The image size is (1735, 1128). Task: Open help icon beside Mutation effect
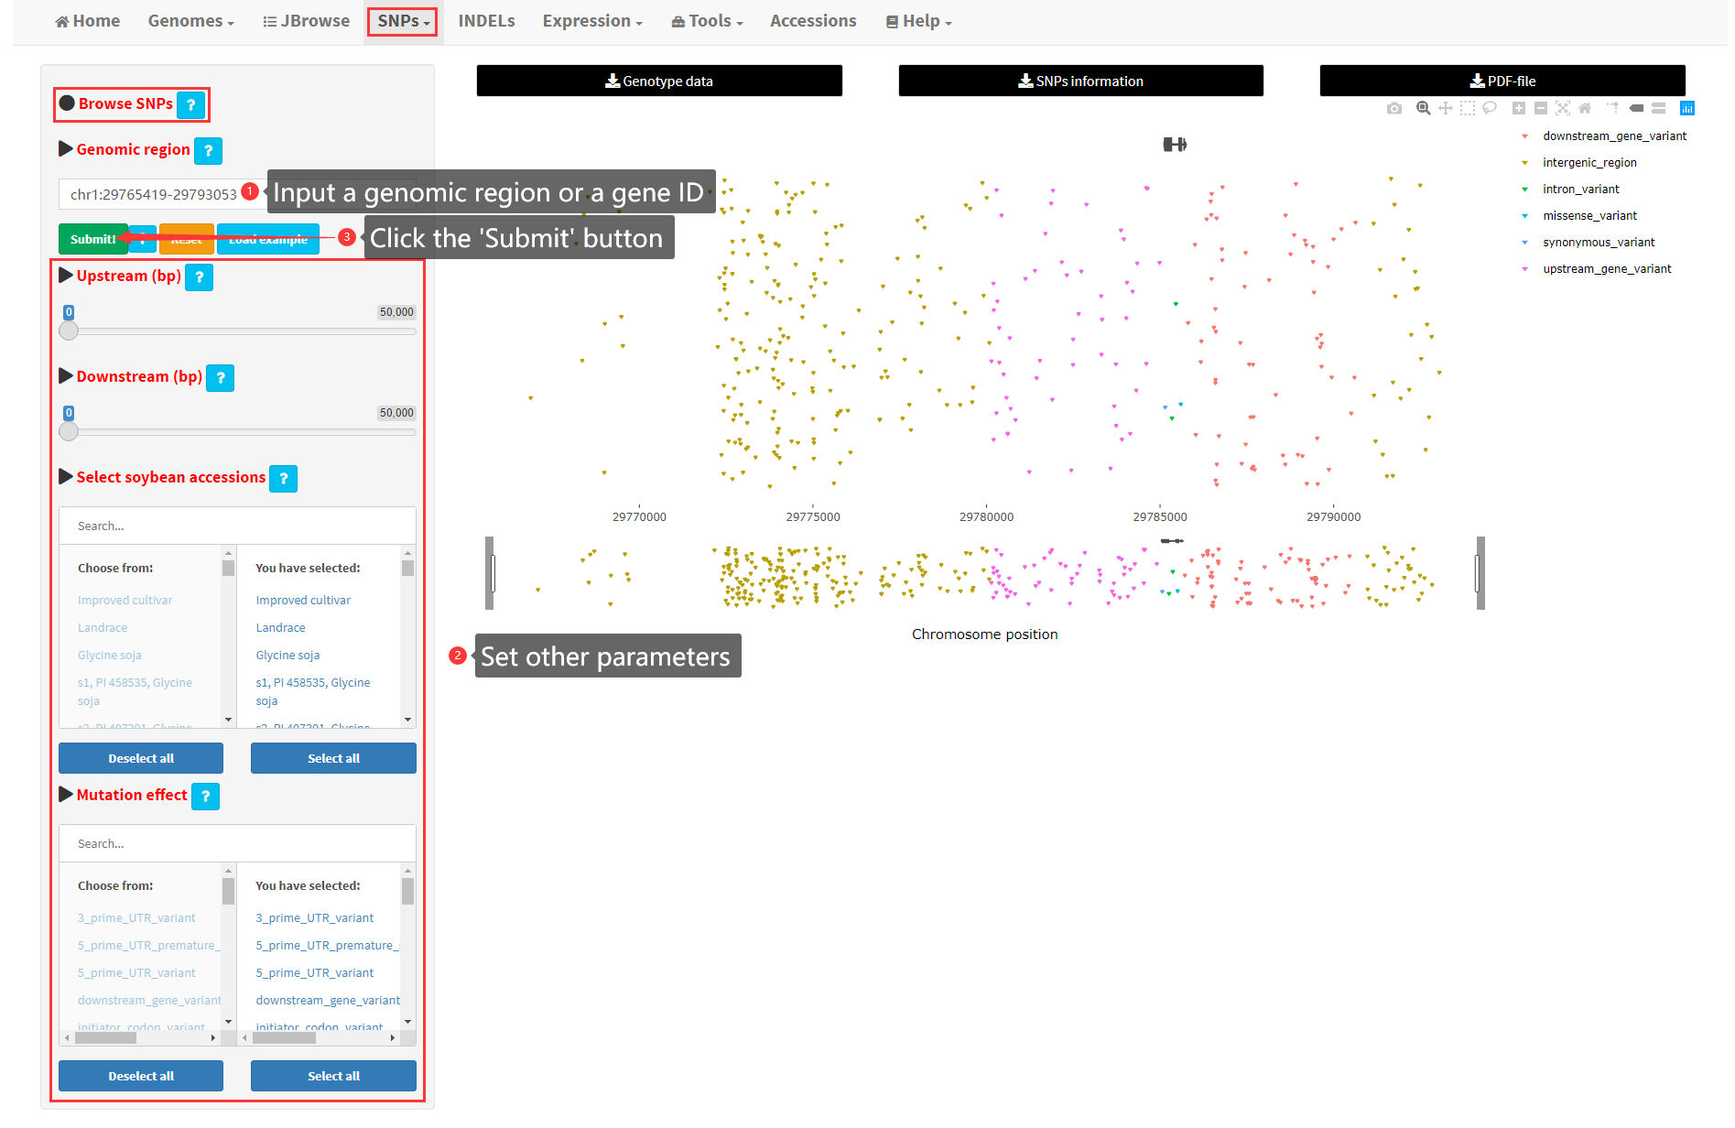pos(206,797)
